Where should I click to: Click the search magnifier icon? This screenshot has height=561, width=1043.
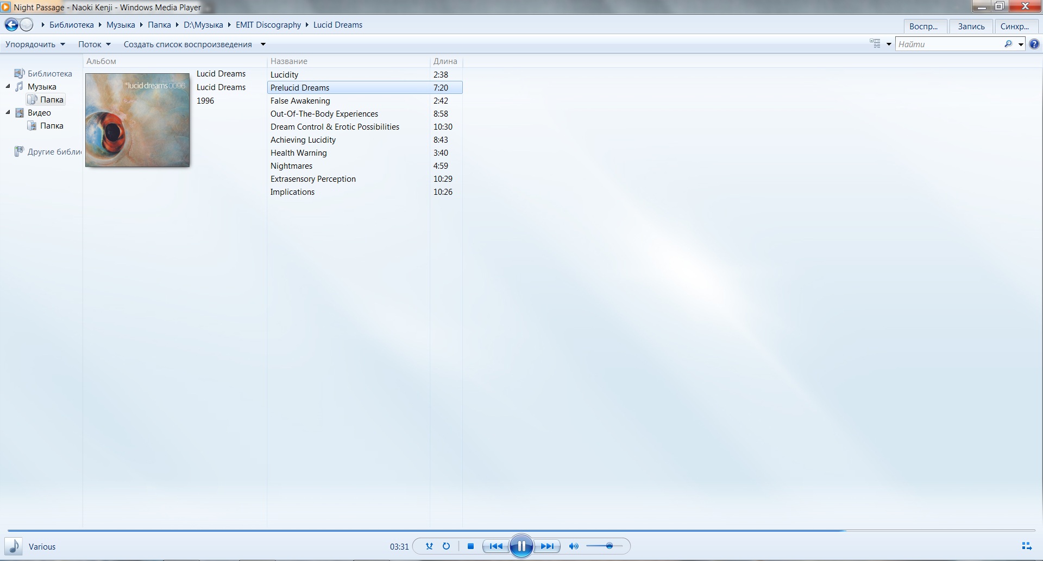[1008, 44]
